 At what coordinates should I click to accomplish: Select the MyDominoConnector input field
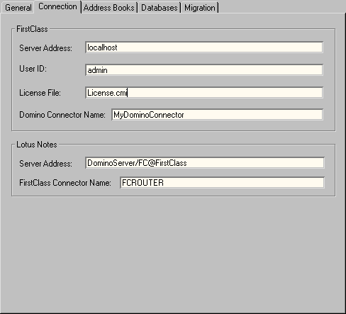click(x=217, y=115)
